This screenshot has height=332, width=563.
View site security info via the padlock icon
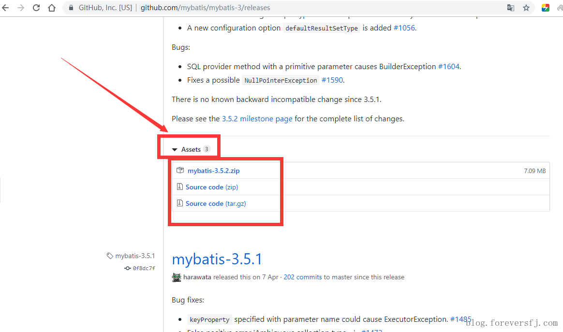pos(71,8)
